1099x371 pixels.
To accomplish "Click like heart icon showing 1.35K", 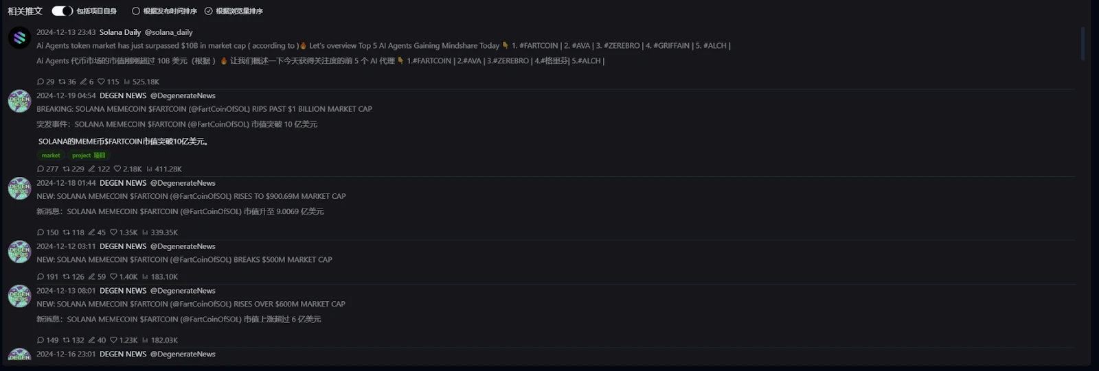I will click(114, 232).
